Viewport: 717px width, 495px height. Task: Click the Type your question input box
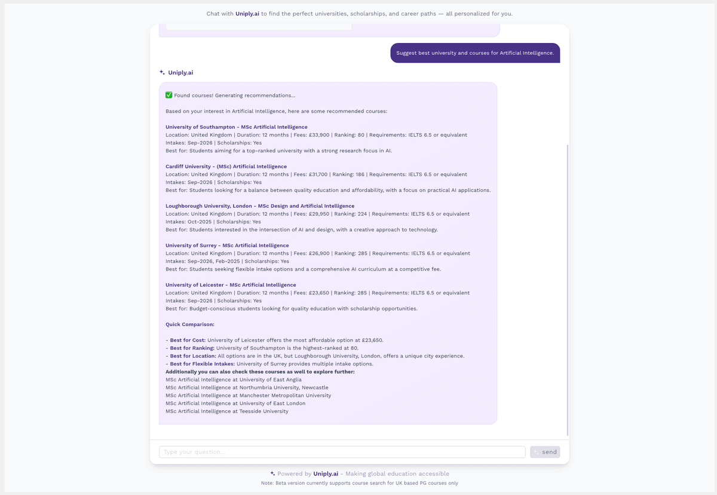click(x=341, y=451)
